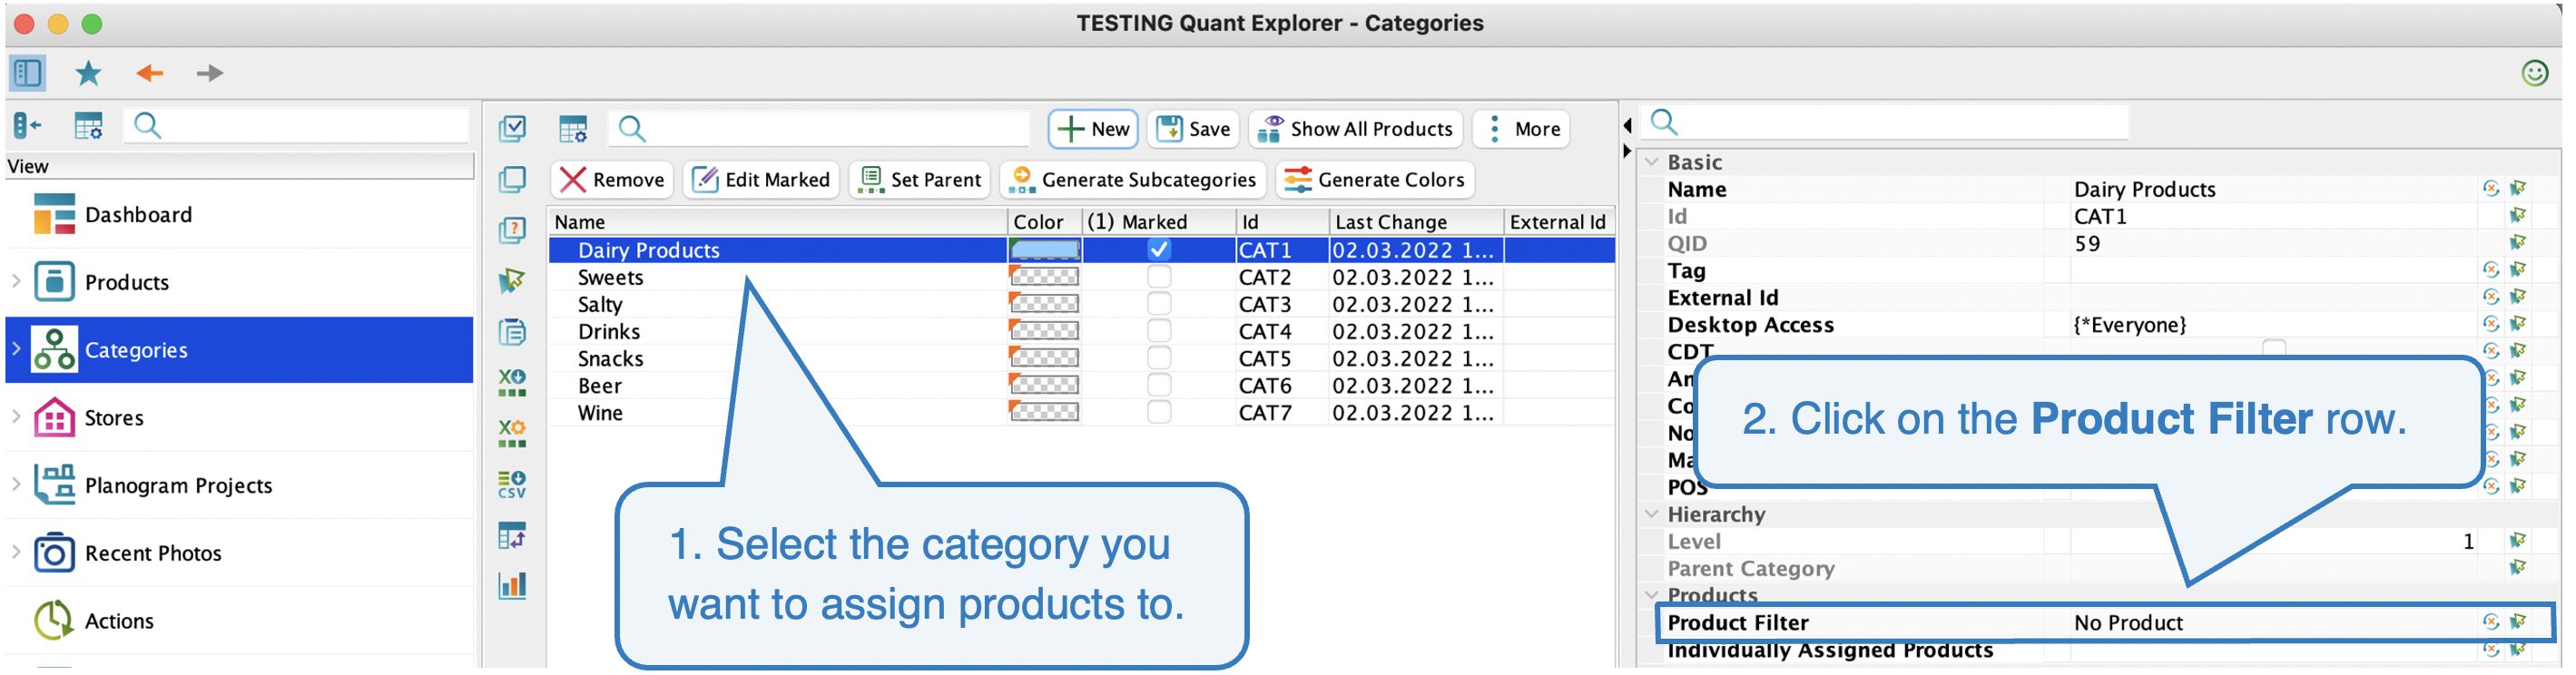Viewport: 2576px width, 675px height.
Task: Click the green cursor icon in QID row
Action: click(2518, 243)
